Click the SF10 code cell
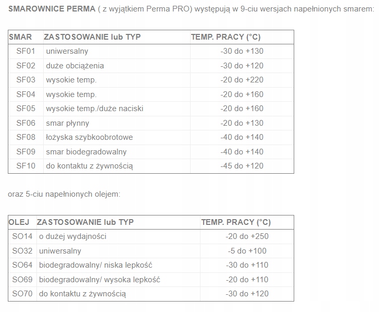Screen dimensions: 389x312 [26, 166]
